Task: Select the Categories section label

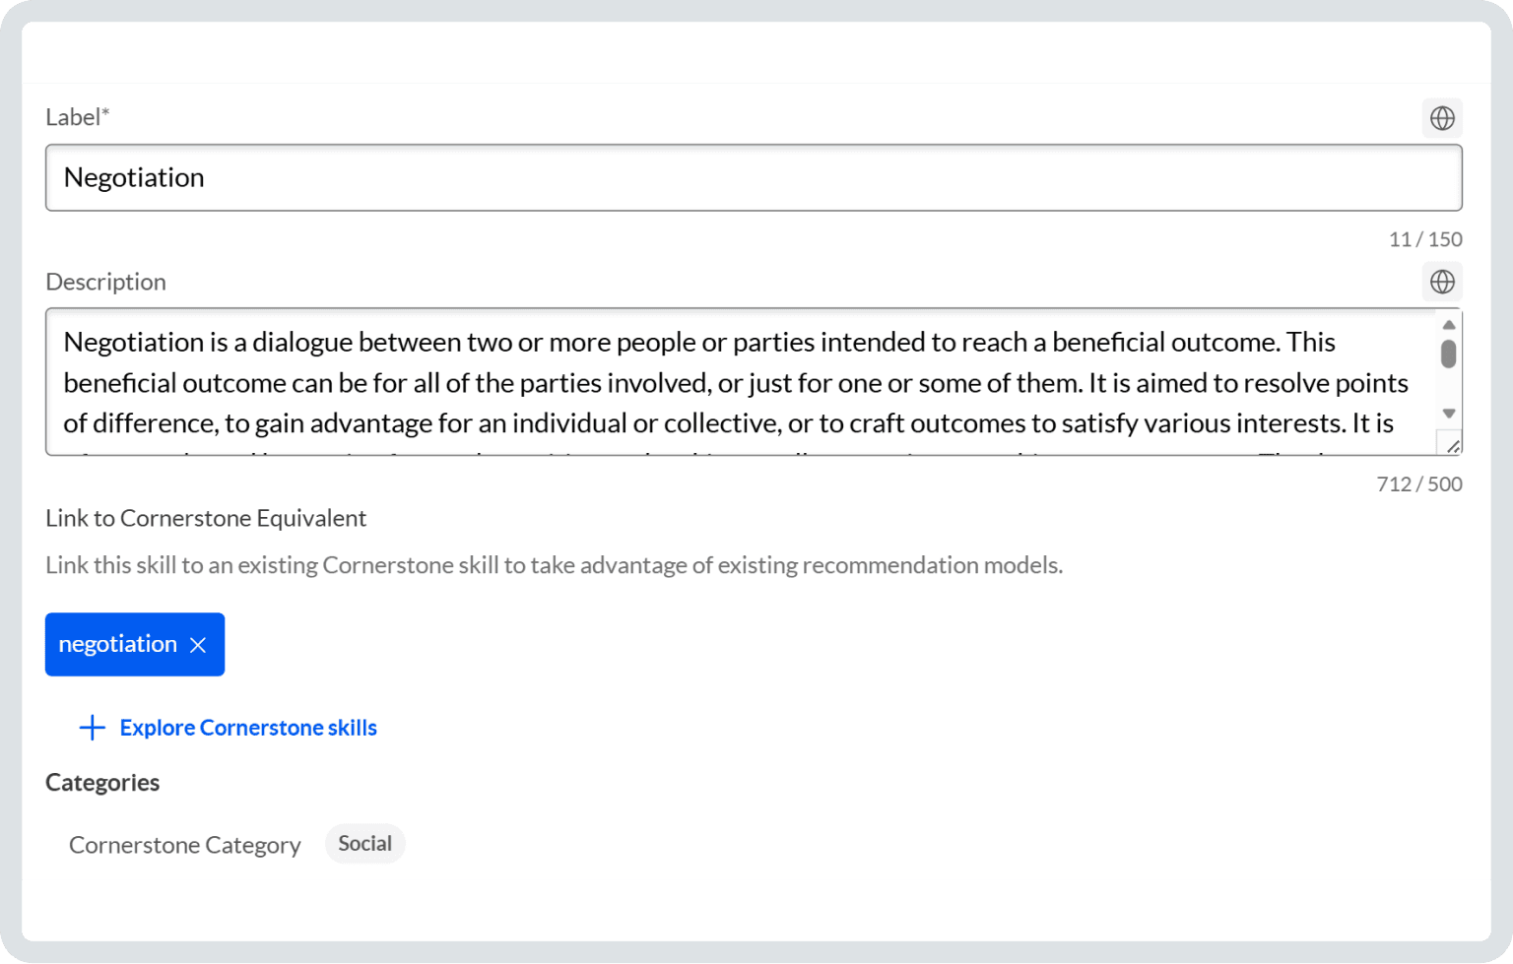Action: point(102,782)
